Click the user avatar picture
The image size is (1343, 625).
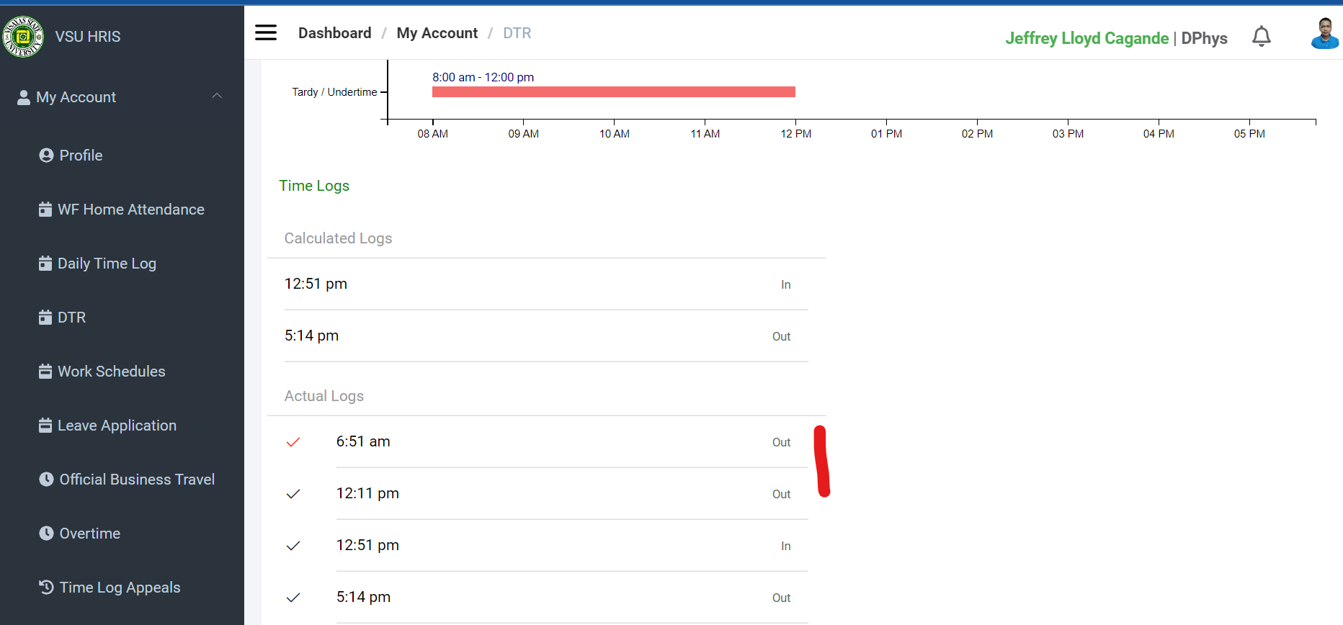click(1324, 34)
